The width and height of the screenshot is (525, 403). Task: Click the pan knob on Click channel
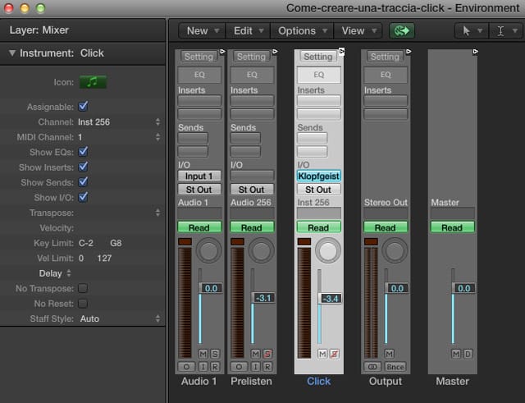tap(328, 250)
